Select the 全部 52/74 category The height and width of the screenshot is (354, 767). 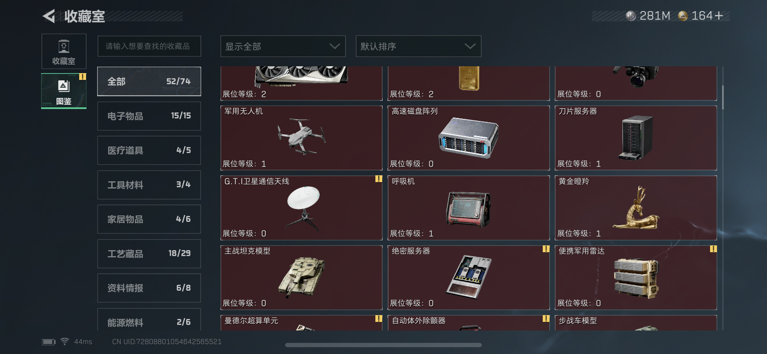click(x=149, y=81)
